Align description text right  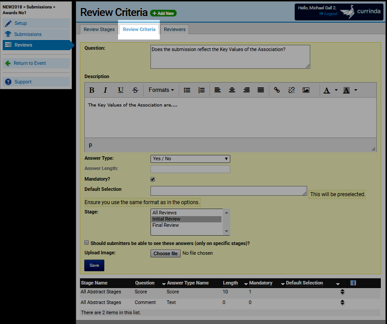click(x=246, y=90)
